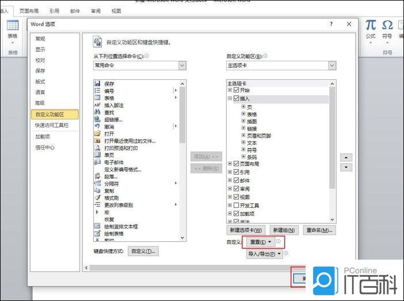Viewport: 404px width, 301px height.
Task: Select the Numbering (编号) command icon
Action: click(97, 91)
